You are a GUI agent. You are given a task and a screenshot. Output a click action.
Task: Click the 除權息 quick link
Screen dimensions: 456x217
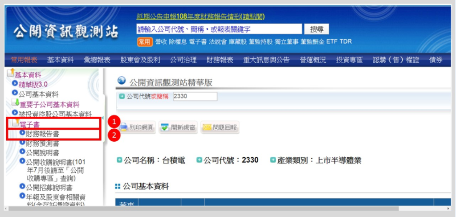[178, 41]
